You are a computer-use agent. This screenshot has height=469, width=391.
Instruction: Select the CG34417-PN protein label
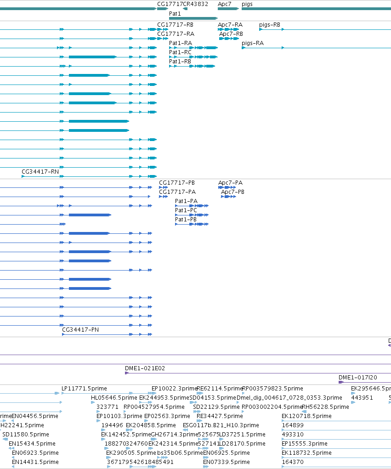80,330
